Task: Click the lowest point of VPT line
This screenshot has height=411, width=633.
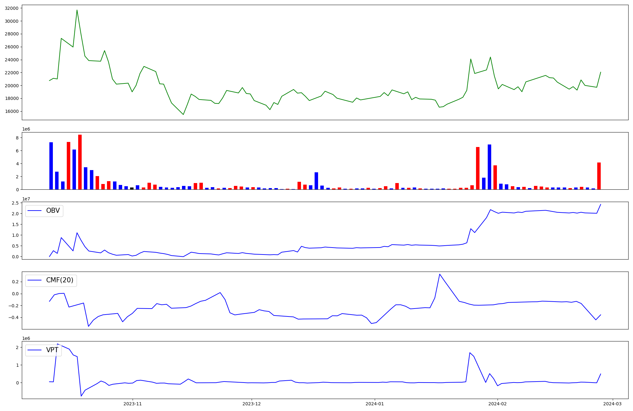Action: (81, 396)
